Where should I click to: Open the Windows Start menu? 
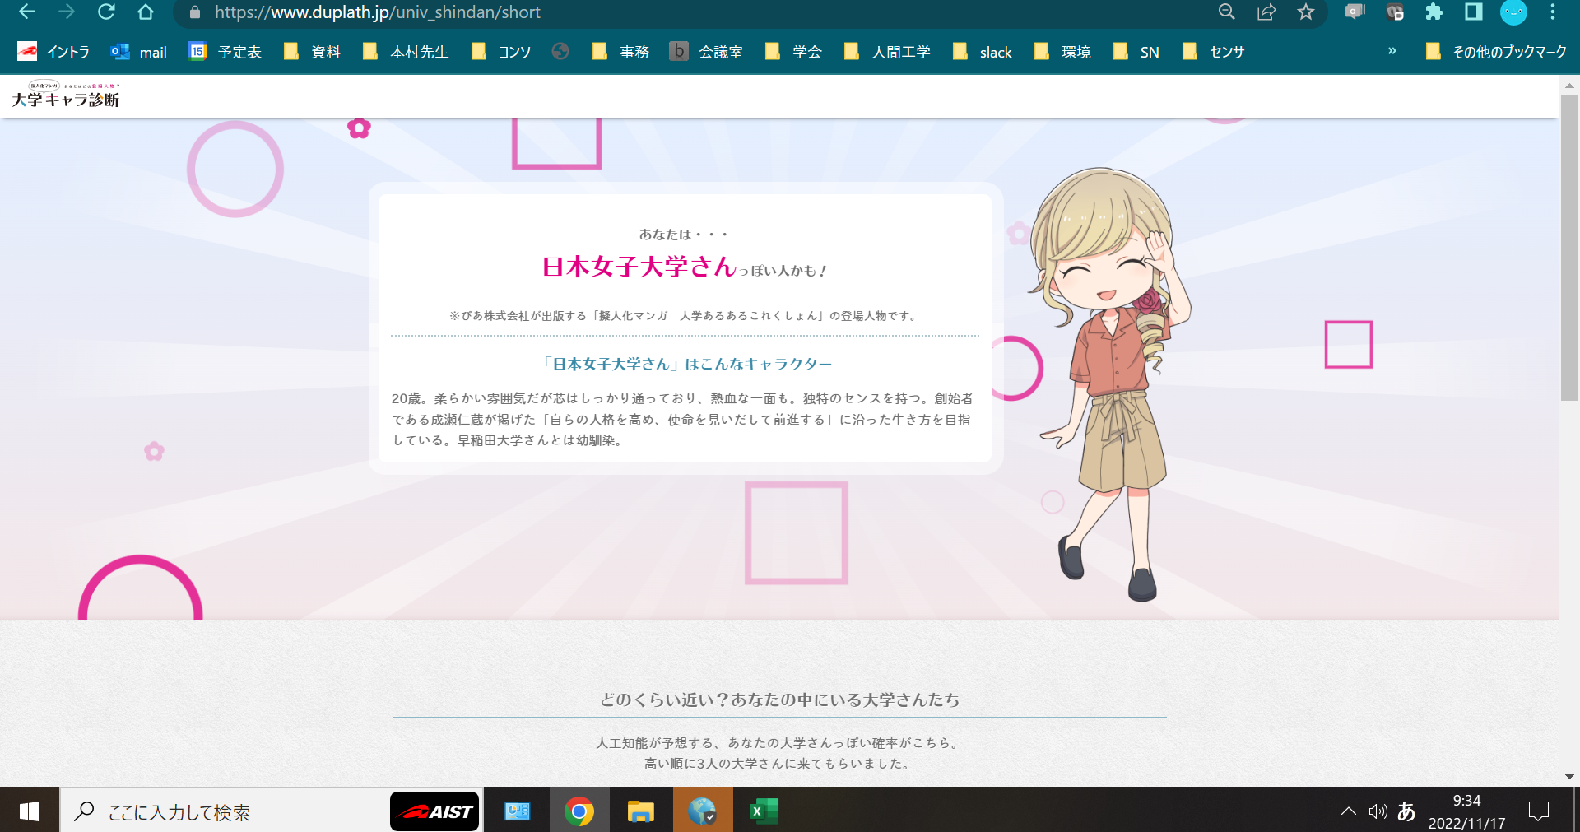[30, 811]
